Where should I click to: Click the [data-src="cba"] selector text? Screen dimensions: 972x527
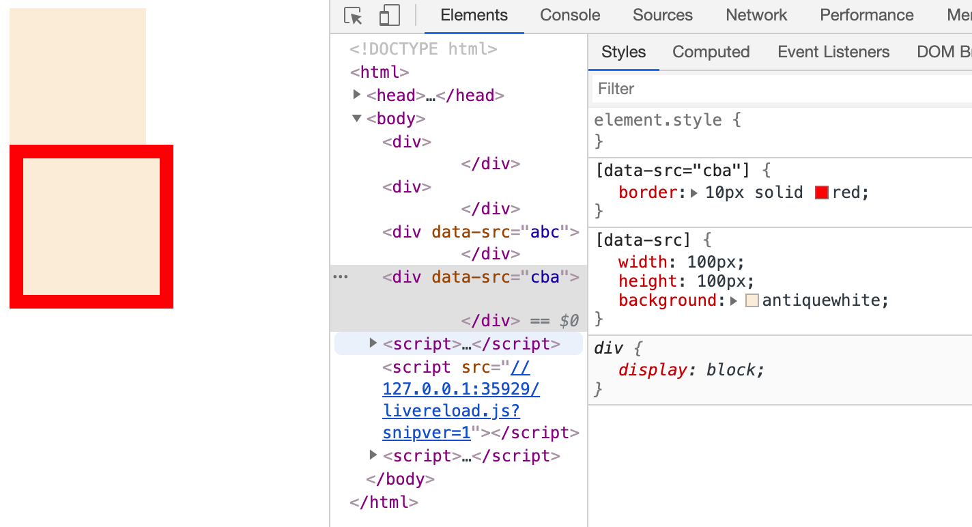click(x=674, y=170)
